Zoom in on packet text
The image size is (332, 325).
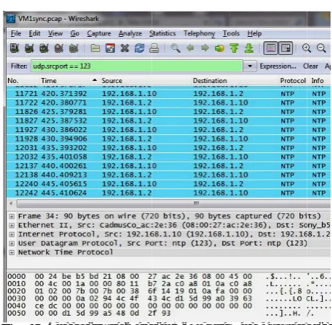(307, 48)
